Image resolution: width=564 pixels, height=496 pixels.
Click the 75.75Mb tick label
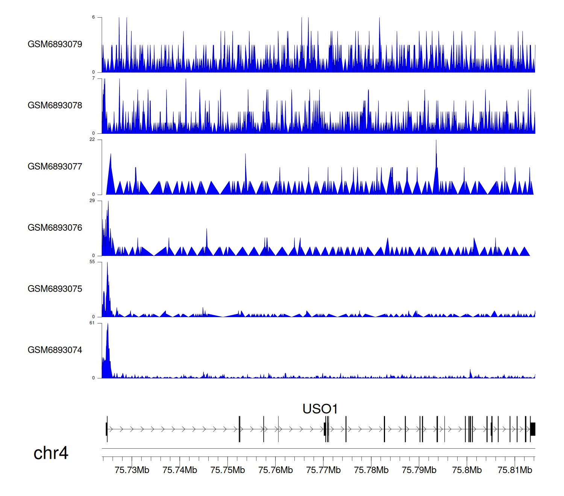point(227,470)
